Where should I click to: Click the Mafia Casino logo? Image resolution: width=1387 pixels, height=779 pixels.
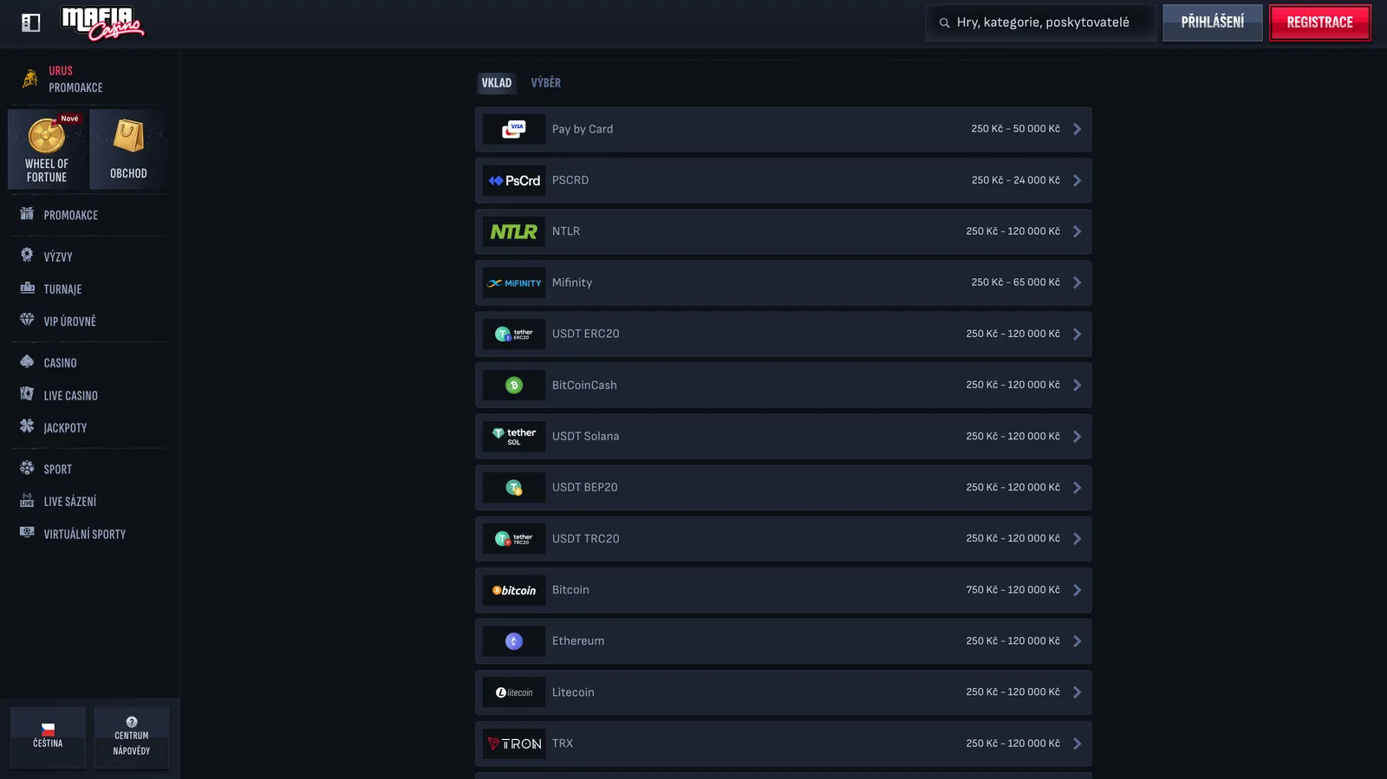tap(102, 23)
